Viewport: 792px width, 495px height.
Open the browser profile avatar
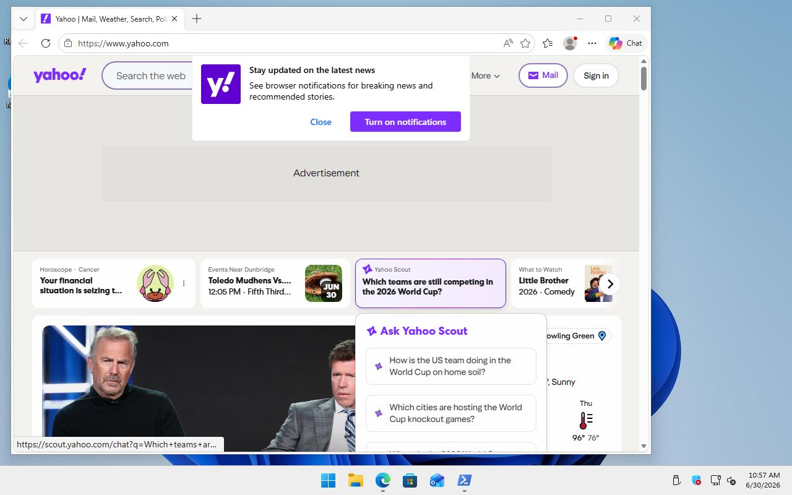pyautogui.click(x=570, y=43)
